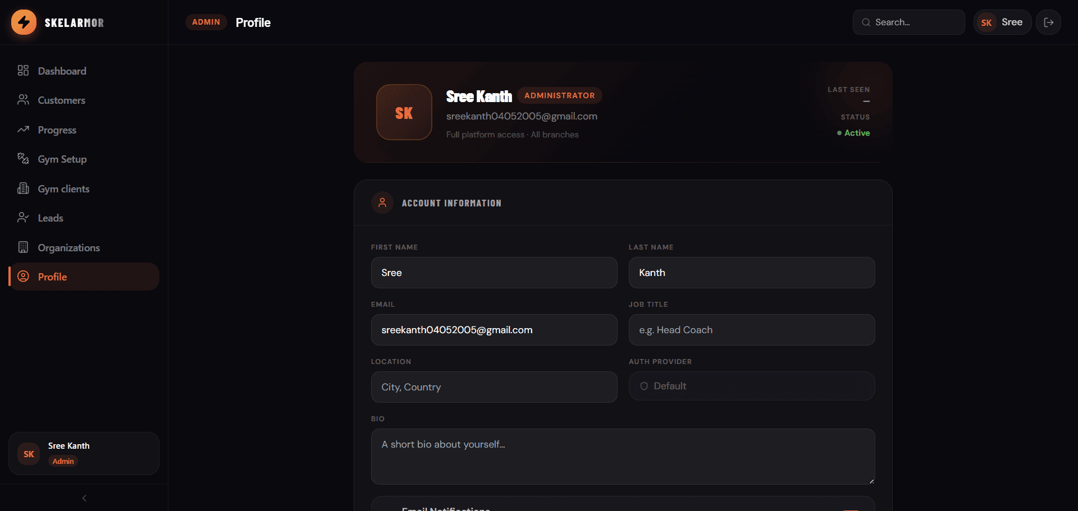1078x511 pixels.
Task: Click the First Name field containing Sree
Action: pos(494,273)
